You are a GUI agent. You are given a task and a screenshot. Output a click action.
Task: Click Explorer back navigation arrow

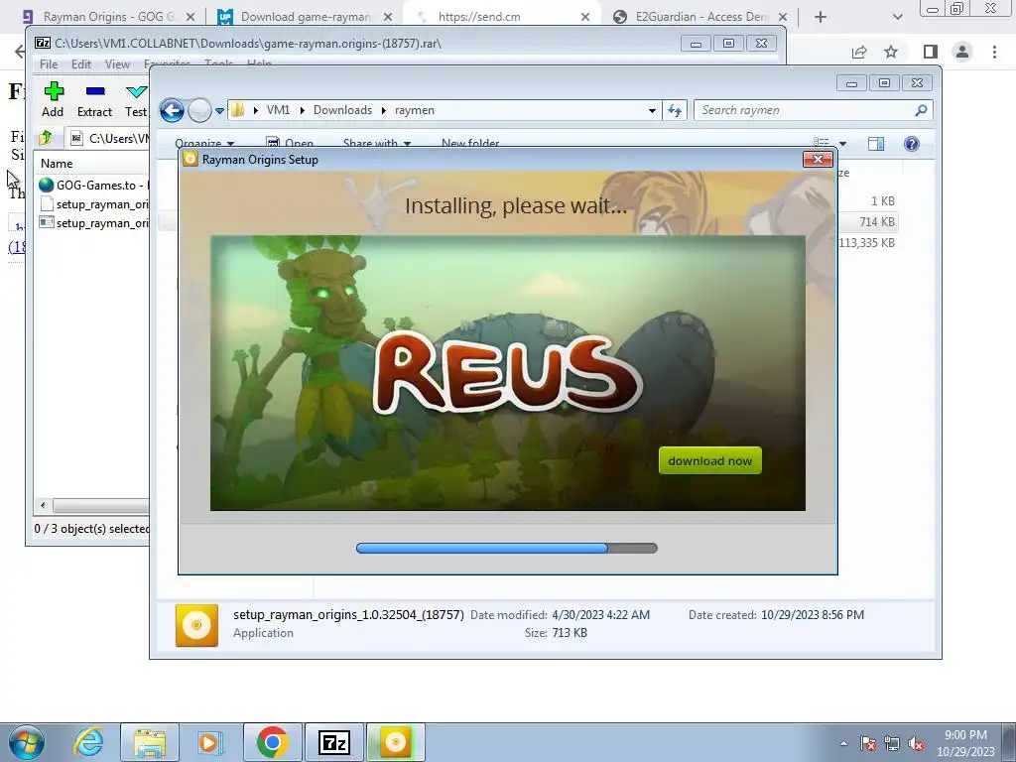(172, 110)
